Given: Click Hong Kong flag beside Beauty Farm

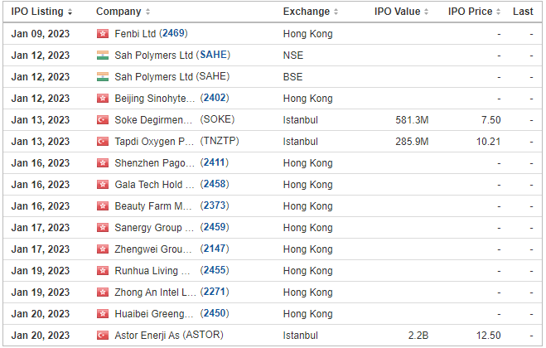Looking at the screenshot, I should point(103,206).
